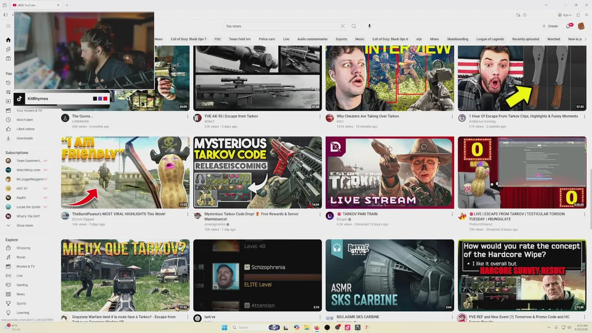
Task: Start voice search with microphone
Action: click(x=369, y=26)
